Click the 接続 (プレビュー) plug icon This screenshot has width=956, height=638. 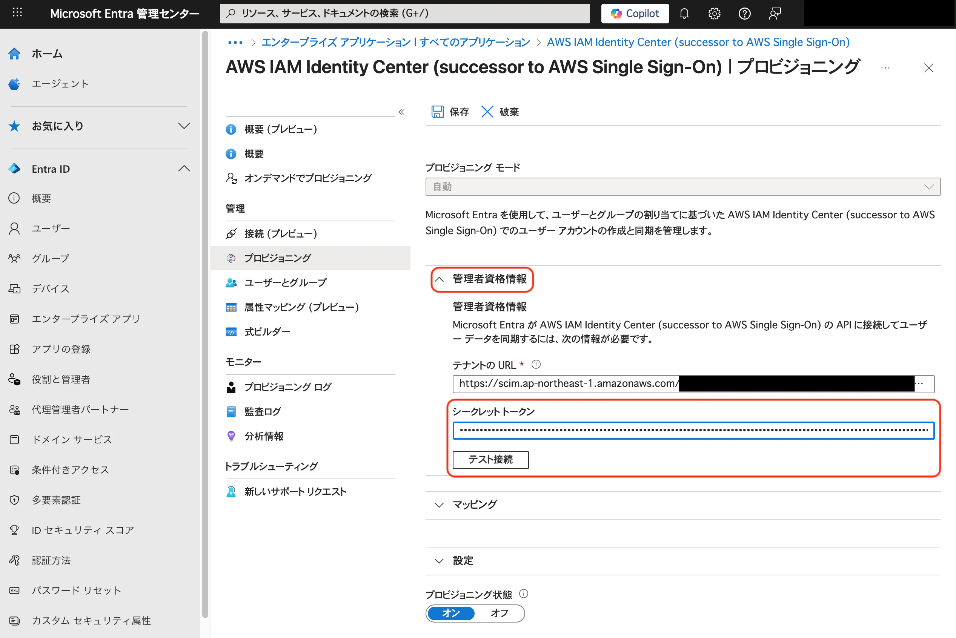point(231,233)
